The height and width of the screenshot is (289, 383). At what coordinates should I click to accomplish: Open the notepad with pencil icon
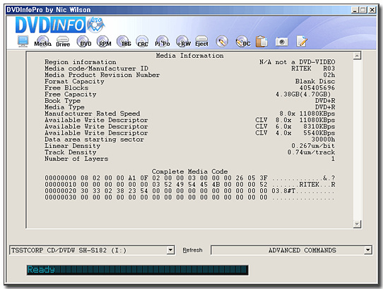[x=302, y=41]
